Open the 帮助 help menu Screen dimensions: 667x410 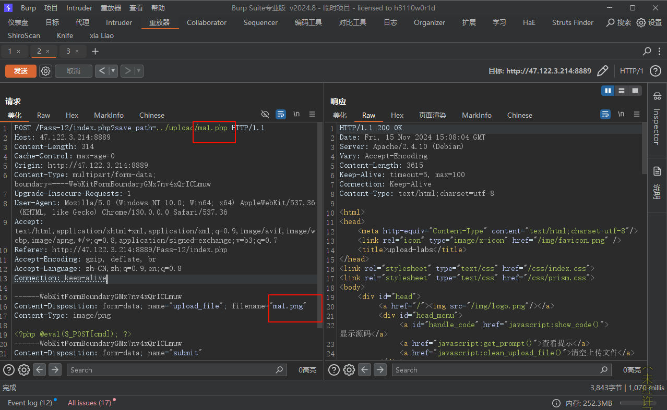pos(158,8)
